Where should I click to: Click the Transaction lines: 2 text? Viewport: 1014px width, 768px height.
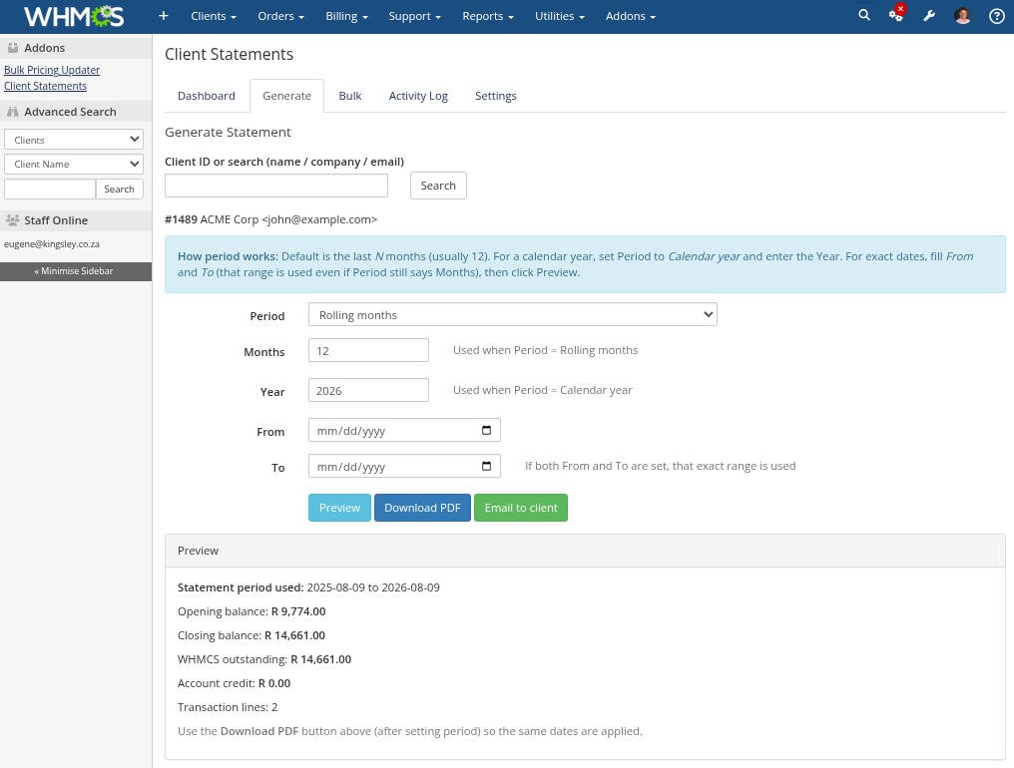[x=228, y=707]
